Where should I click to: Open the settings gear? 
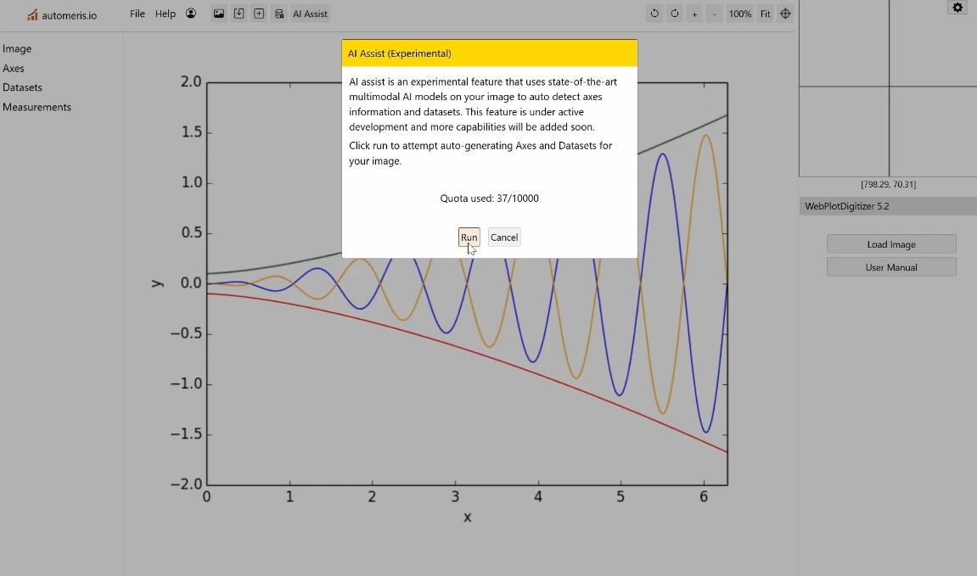point(957,8)
